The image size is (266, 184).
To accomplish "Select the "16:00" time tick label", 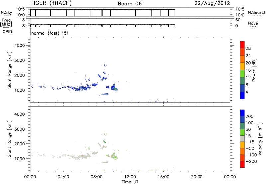I will [x=163, y=177].
